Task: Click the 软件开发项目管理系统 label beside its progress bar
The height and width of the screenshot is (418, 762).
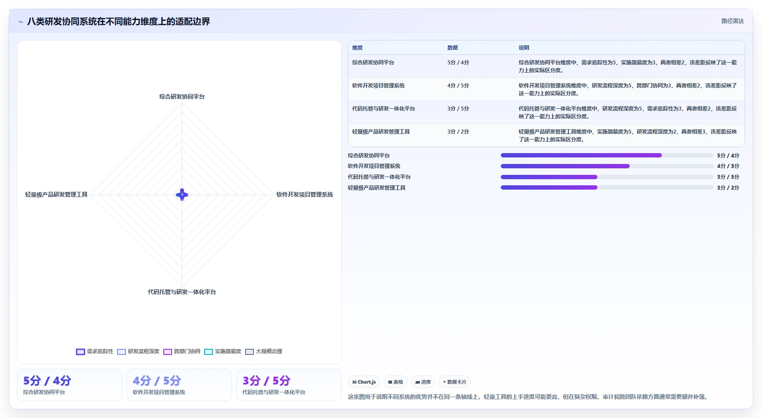Action: (x=374, y=166)
